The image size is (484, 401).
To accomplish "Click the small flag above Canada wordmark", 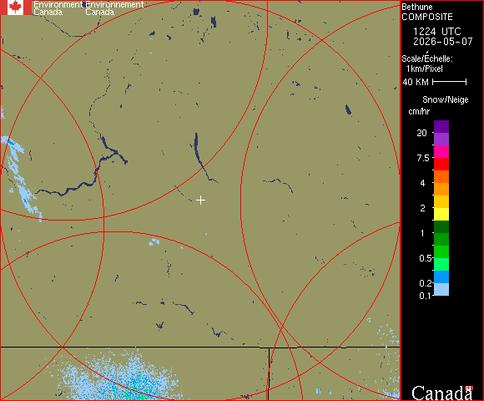I will [469, 388].
